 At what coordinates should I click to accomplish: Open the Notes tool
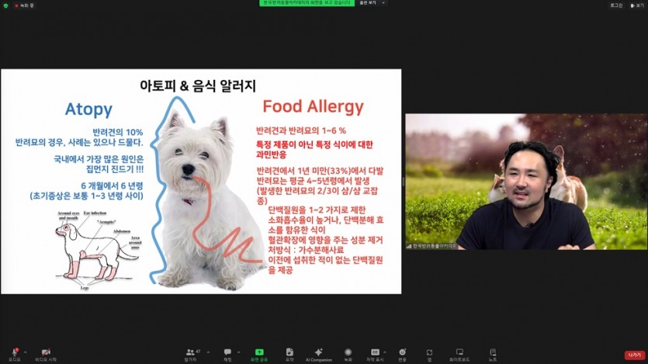(x=493, y=354)
